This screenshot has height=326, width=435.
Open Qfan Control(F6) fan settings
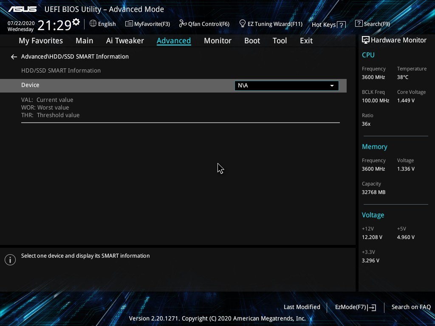tap(204, 24)
